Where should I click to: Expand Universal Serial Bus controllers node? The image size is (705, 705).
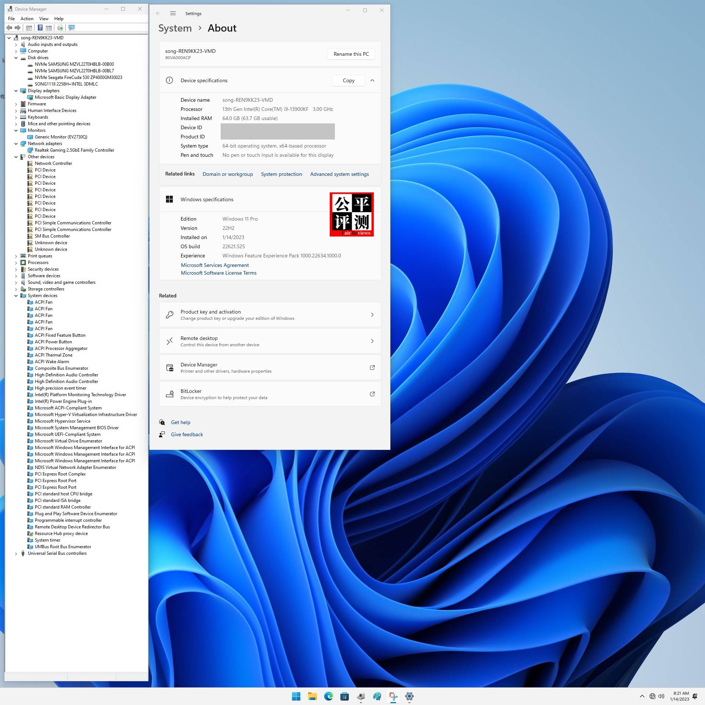[16, 554]
